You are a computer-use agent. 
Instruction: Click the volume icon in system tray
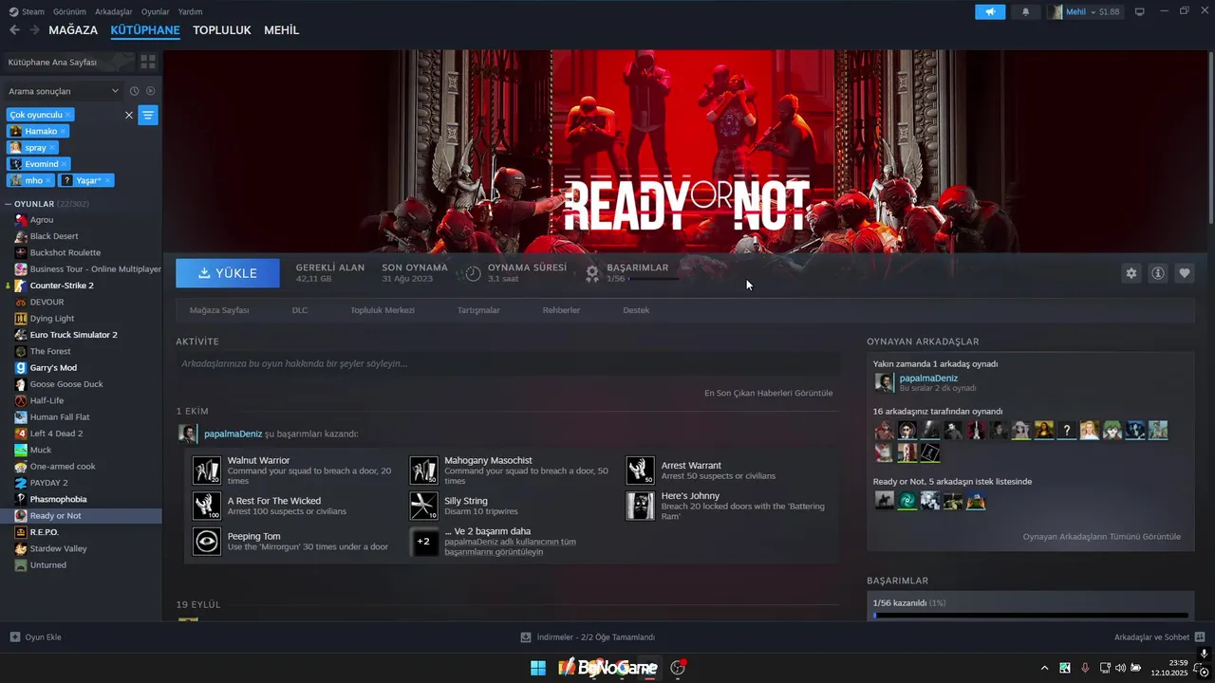point(1120,668)
